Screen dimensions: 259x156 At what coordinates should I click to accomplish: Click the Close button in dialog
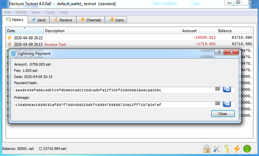pyautogui.click(x=223, y=114)
